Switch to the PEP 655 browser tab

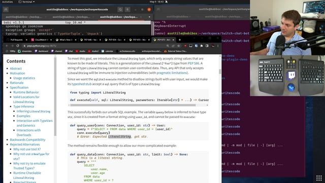pos(139,40)
